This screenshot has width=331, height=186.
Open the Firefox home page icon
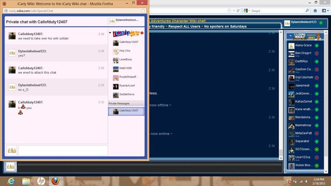(x=315, y=11)
